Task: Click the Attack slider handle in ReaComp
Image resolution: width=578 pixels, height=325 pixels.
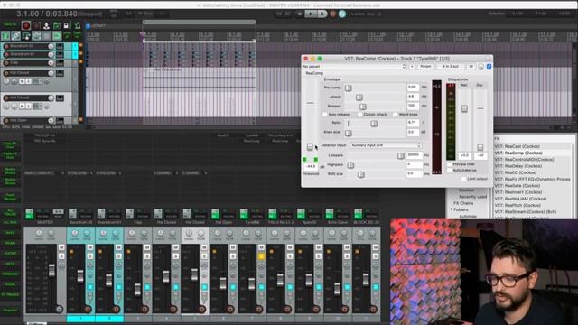Action: (x=359, y=97)
